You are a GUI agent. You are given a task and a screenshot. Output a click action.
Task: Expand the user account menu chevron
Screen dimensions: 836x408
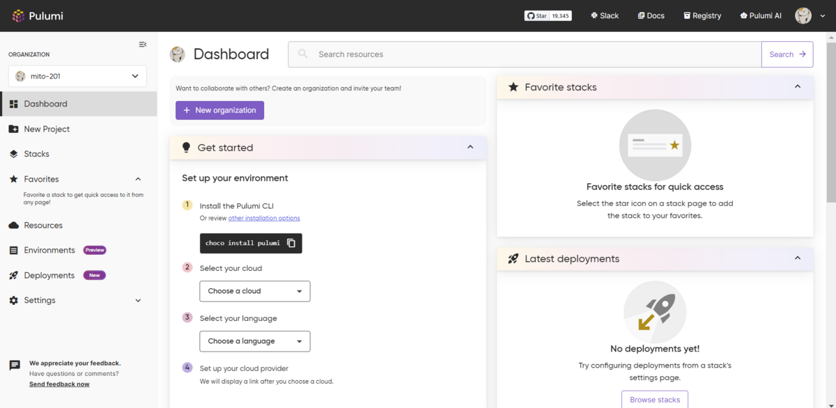(823, 16)
